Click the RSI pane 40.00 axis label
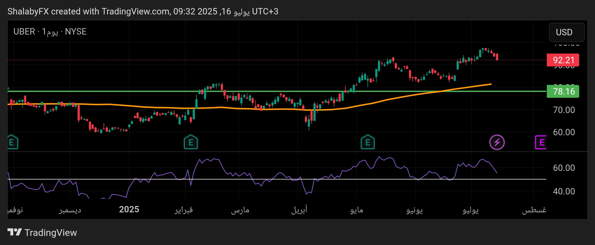Viewport: 595px width, 245px height. click(564, 191)
